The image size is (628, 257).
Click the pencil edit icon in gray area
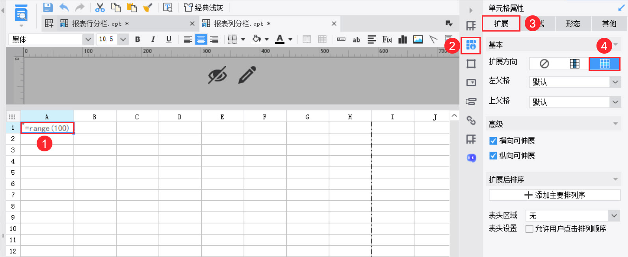247,75
